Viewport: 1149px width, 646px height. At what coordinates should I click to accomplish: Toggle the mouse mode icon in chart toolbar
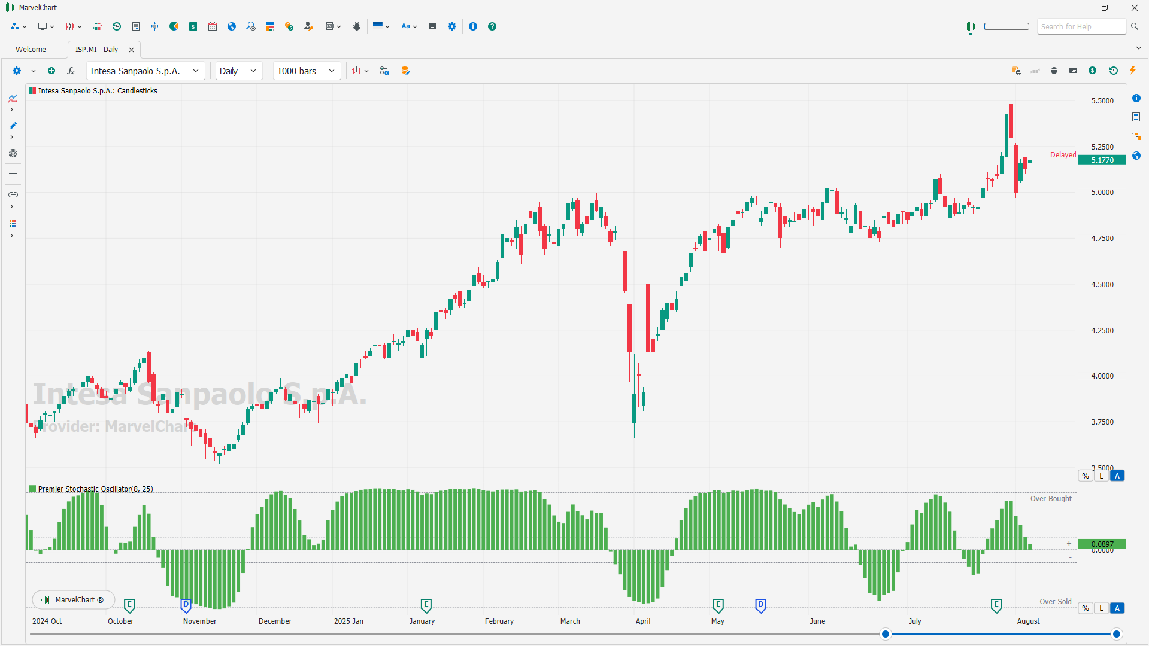[x=1054, y=71]
